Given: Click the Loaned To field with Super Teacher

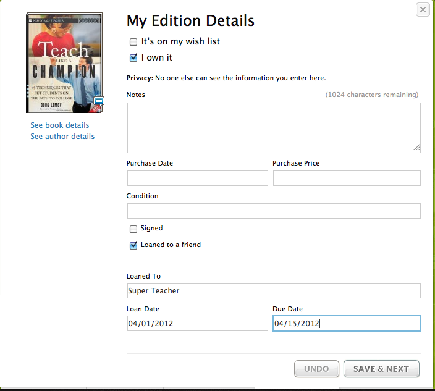Looking at the screenshot, I should (274, 290).
